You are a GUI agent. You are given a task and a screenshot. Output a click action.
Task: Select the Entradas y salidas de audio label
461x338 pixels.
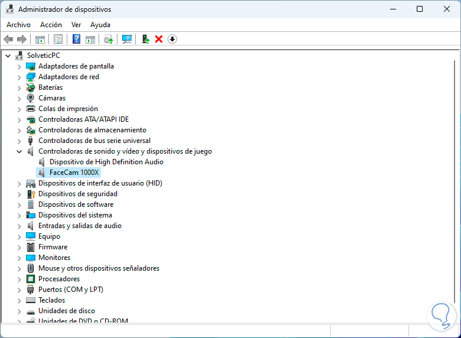point(80,226)
